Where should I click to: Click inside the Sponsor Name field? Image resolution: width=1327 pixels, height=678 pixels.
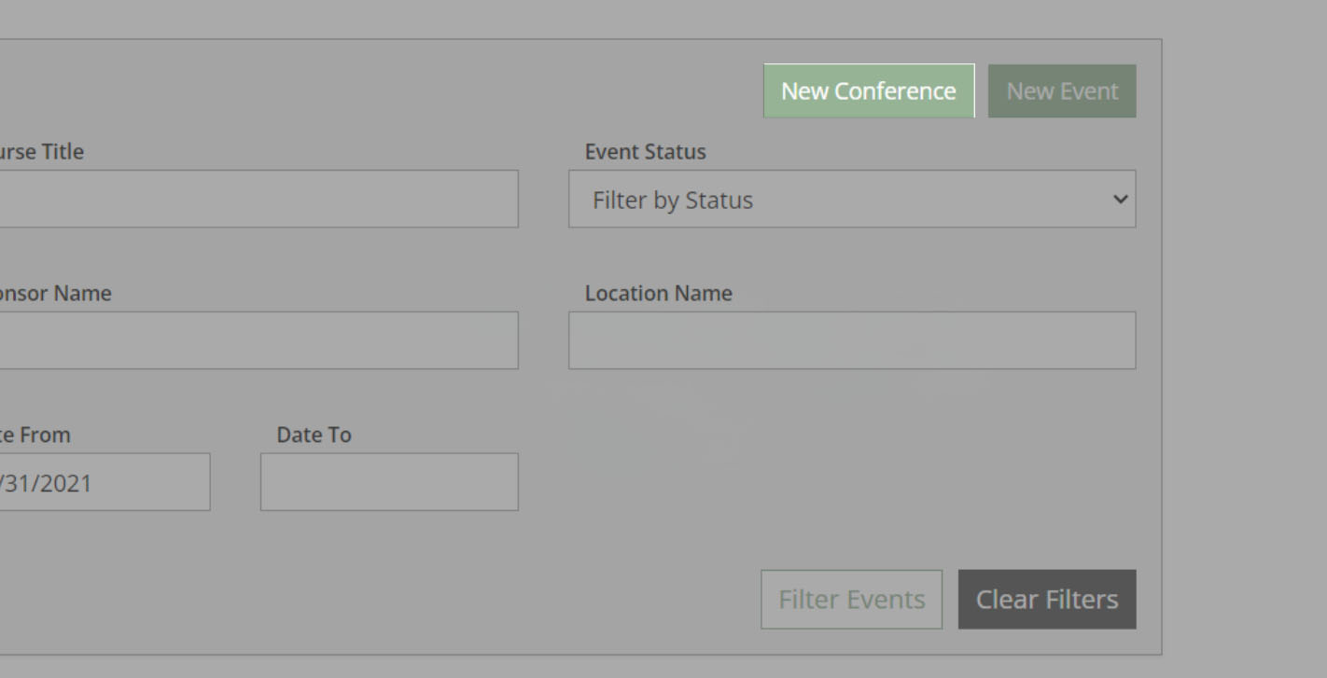259,339
